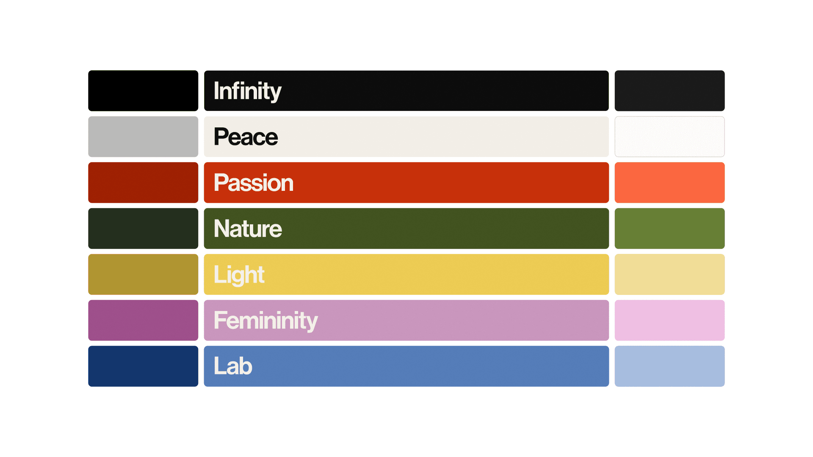Choose the white swatch right of Peace
The image size is (813, 457).
669,137
